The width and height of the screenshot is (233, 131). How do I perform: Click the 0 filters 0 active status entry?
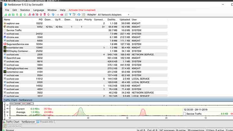tap(215, 130)
